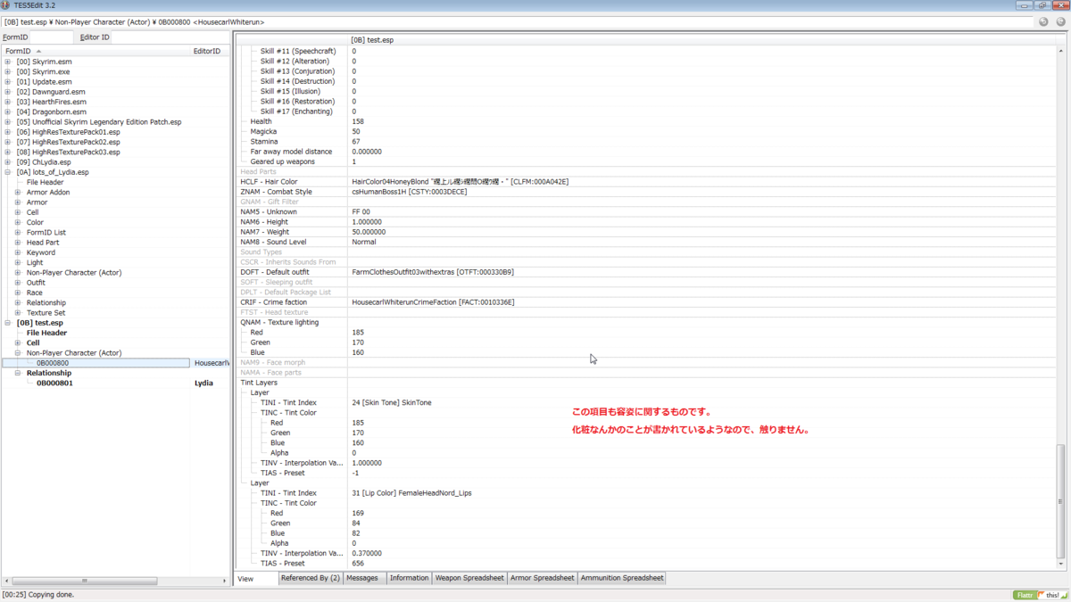Click the vertical scrollbar up arrow
The height and width of the screenshot is (602, 1071).
pos(1060,51)
